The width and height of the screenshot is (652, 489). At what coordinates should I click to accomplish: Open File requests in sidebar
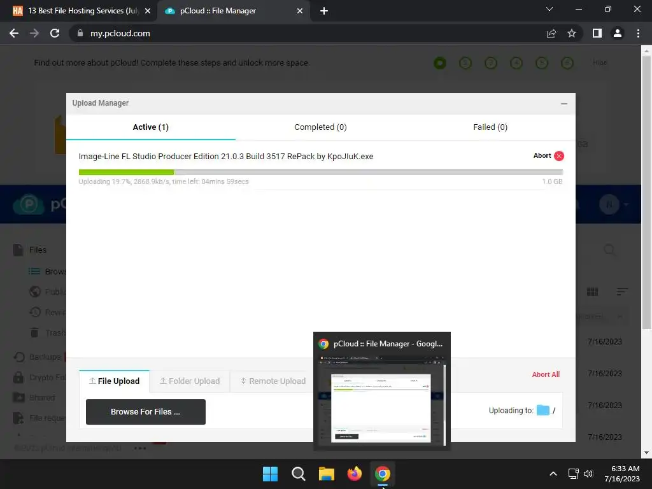[x=39, y=418]
